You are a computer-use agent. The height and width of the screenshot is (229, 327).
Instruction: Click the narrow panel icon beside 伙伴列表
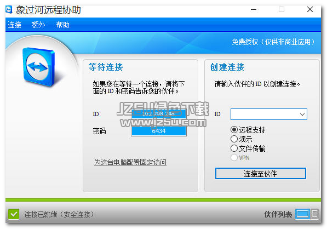[315, 214]
